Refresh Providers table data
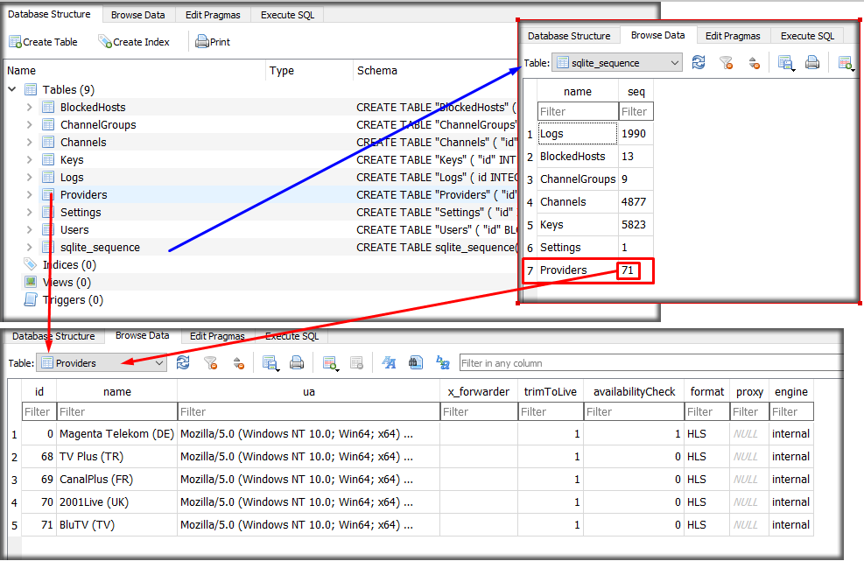 [x=183, y=362]
